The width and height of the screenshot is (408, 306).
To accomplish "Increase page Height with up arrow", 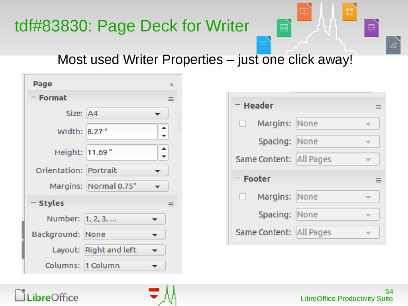I will click(164, 149).
